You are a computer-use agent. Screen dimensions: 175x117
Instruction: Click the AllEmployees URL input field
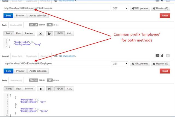[57, 64]
